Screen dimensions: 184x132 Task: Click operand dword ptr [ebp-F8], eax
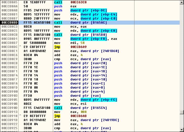[x=94, y=39]
